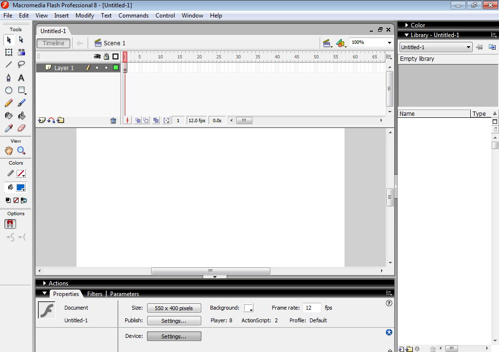This screenshot has height=352, width=499.
Task: Expand the Actions panel
Action: (44, 283)
